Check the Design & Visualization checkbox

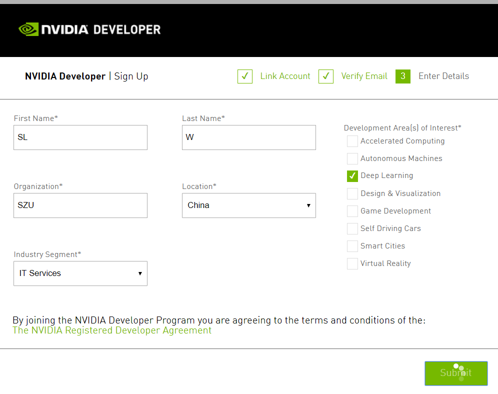(x=352, y=193)
